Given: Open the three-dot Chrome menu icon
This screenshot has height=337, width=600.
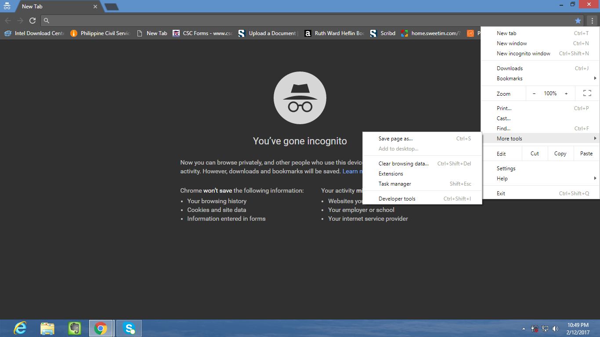Looking at the screenshot, I should point(592,21).
